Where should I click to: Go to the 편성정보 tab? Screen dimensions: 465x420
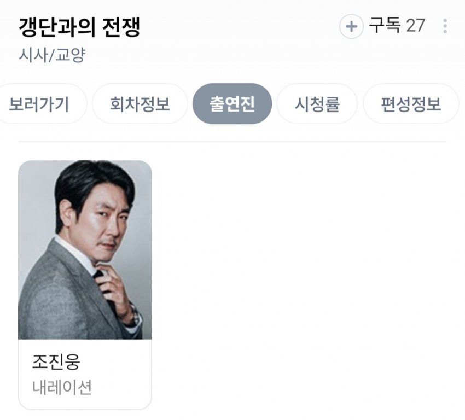411,104
